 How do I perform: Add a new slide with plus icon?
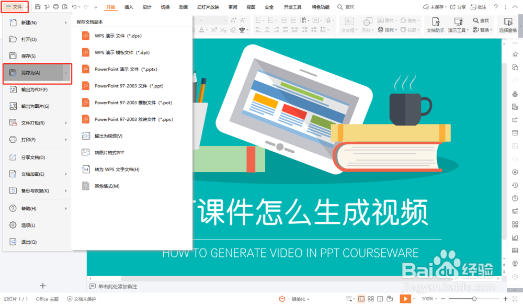coord(43,286)
